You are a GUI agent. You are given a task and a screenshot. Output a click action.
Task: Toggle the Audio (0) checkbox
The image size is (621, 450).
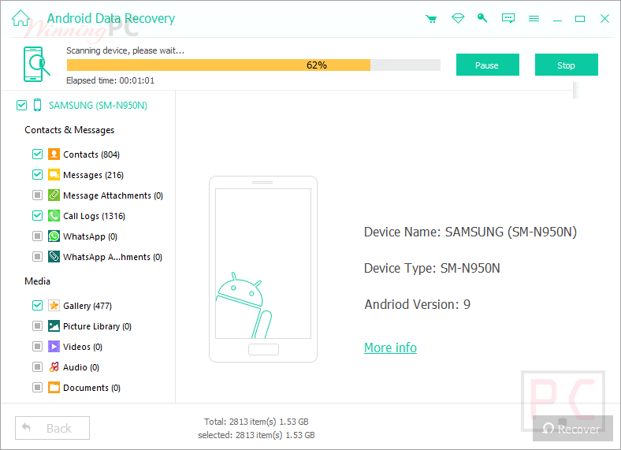[37, 367]
